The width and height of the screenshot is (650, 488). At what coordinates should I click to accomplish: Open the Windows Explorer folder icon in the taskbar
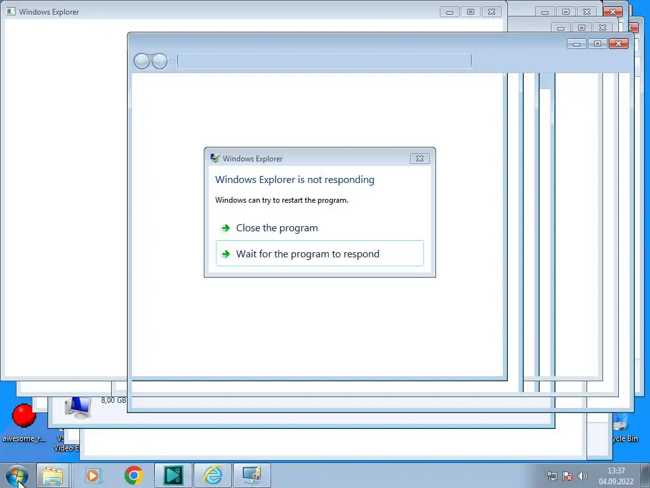53,475
